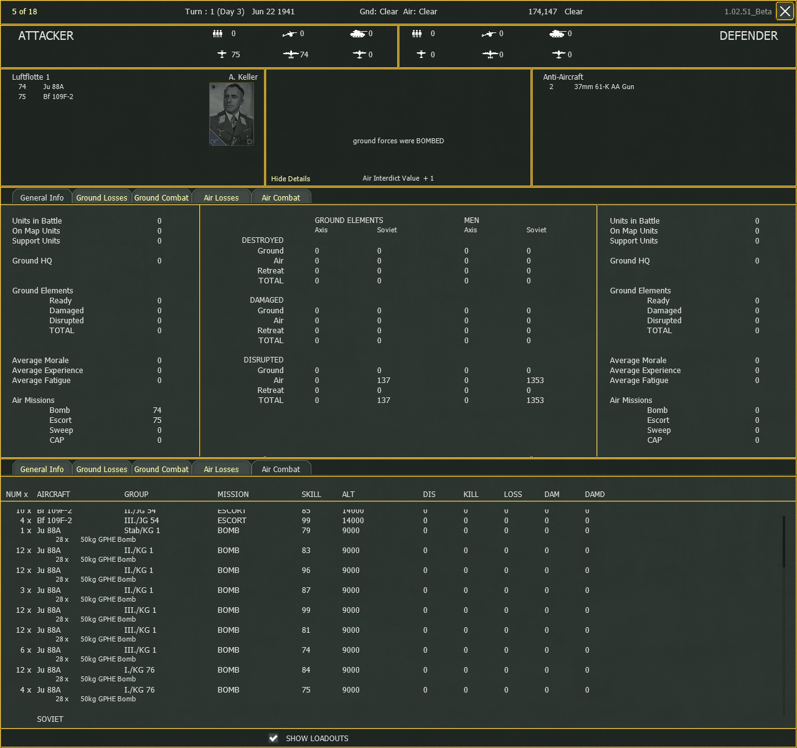Viewport: 797px width, 748px height.
Task: Select Air Combat tab above the aircraft list
Action: pos(281,469)
